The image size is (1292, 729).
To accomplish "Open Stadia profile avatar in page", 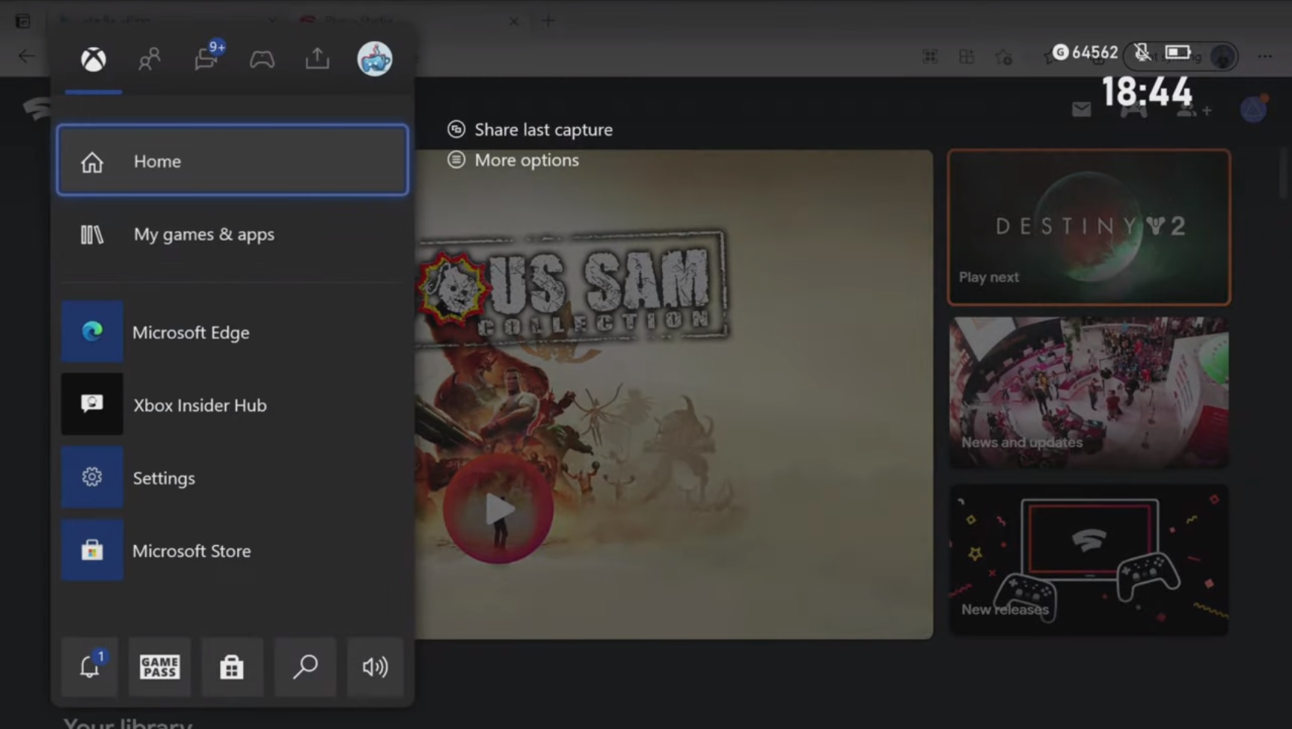I will pos(1254,109).
